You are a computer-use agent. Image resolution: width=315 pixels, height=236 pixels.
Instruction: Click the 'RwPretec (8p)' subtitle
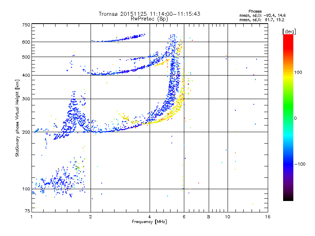(x=149, y=19)
